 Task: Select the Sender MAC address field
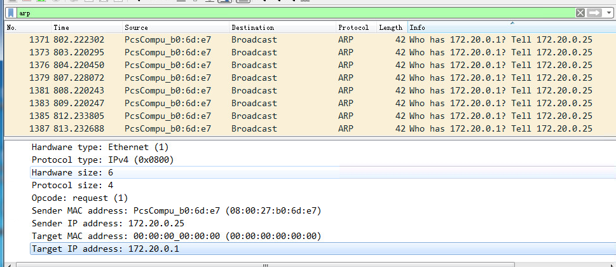pos(176,211)
